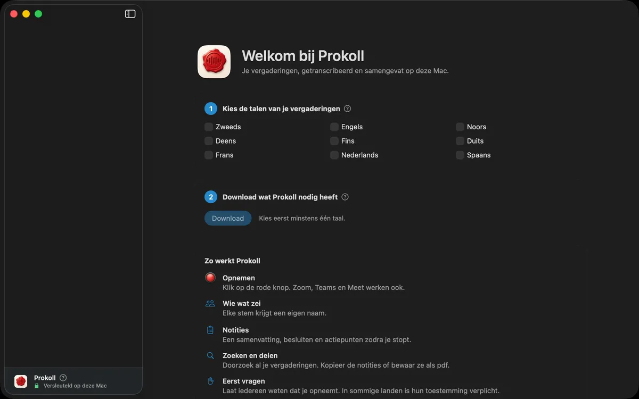
Task: Click "Versleuteld op deze Mac" status text
Action: click(75, 386)
